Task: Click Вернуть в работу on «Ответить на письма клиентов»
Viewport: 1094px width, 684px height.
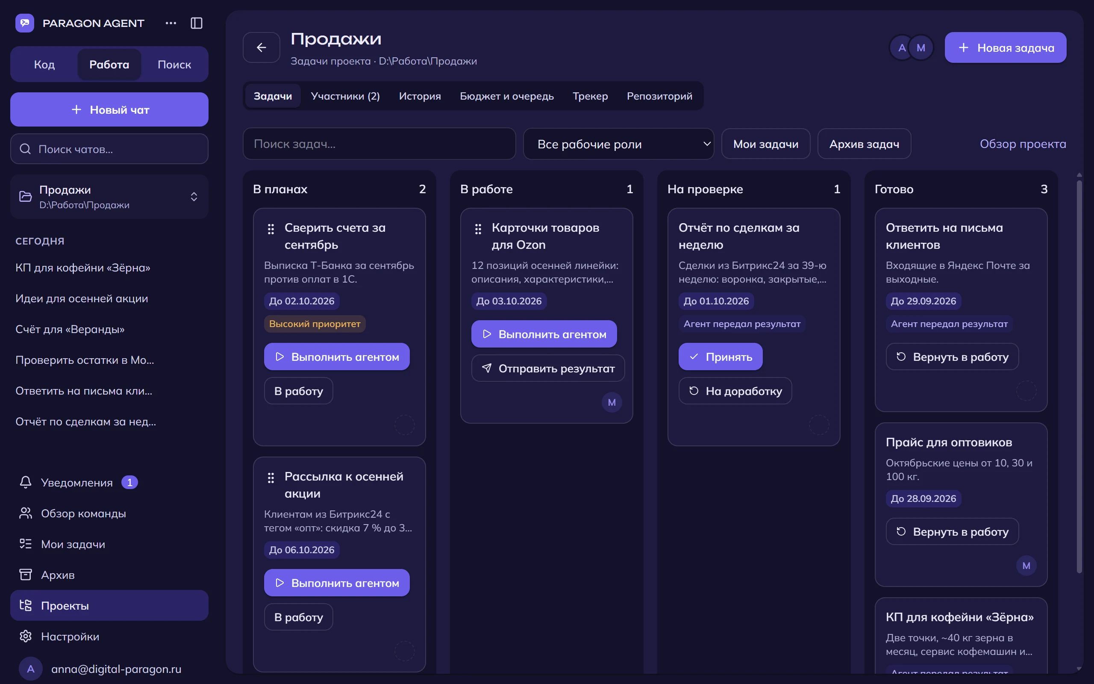Action: pos(952,357)
